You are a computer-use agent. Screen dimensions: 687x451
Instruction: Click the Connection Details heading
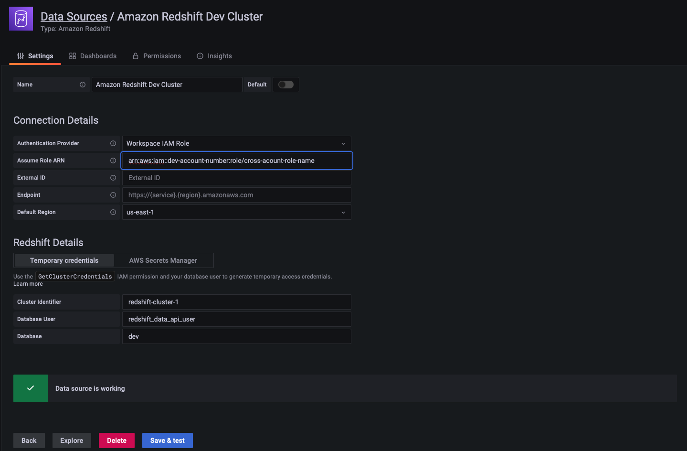click(56, 120)
